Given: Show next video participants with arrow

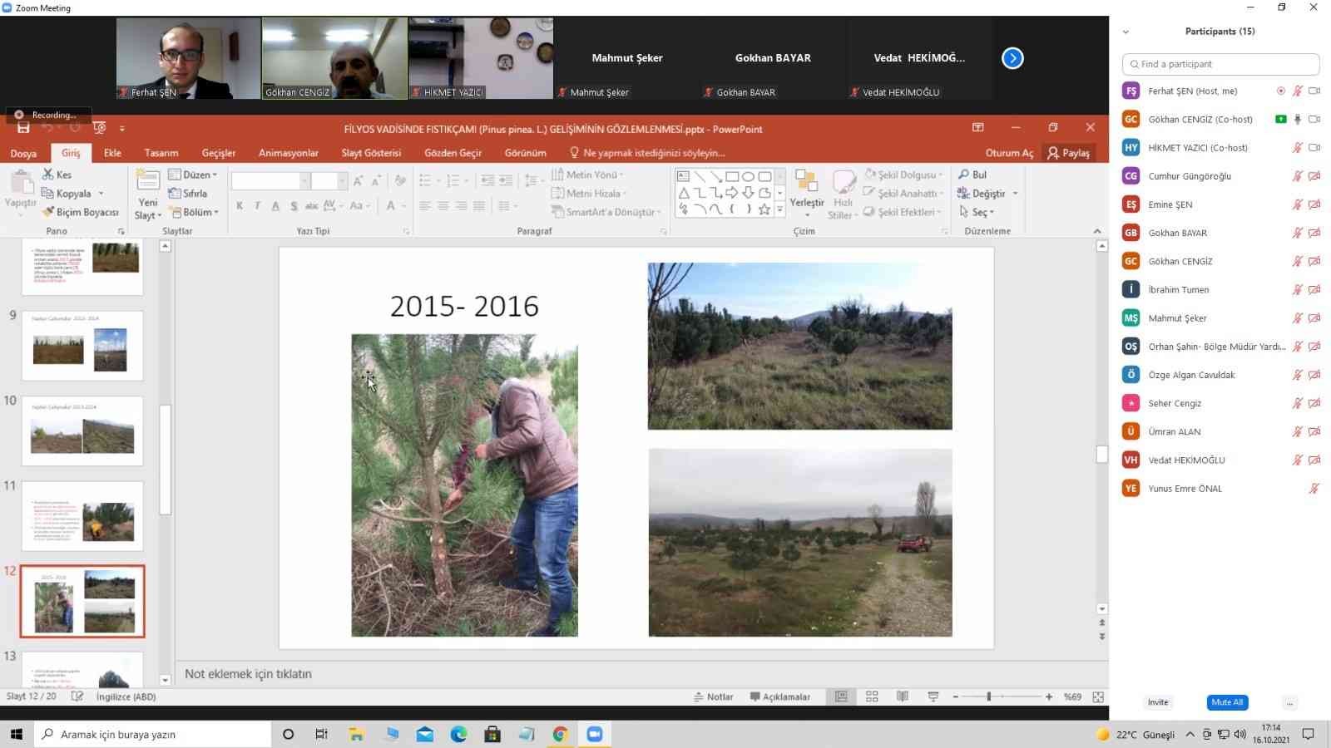Looking at the screenshot, I should [1012, 58].
